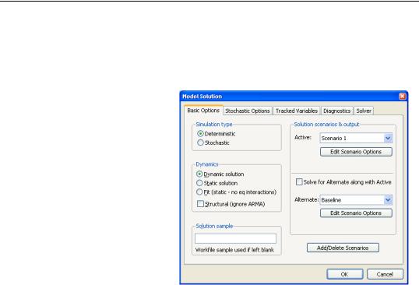Choose Static solution option
Image resolution: width=419 pixels, height=285 pixels.
(x=217, y=183)
